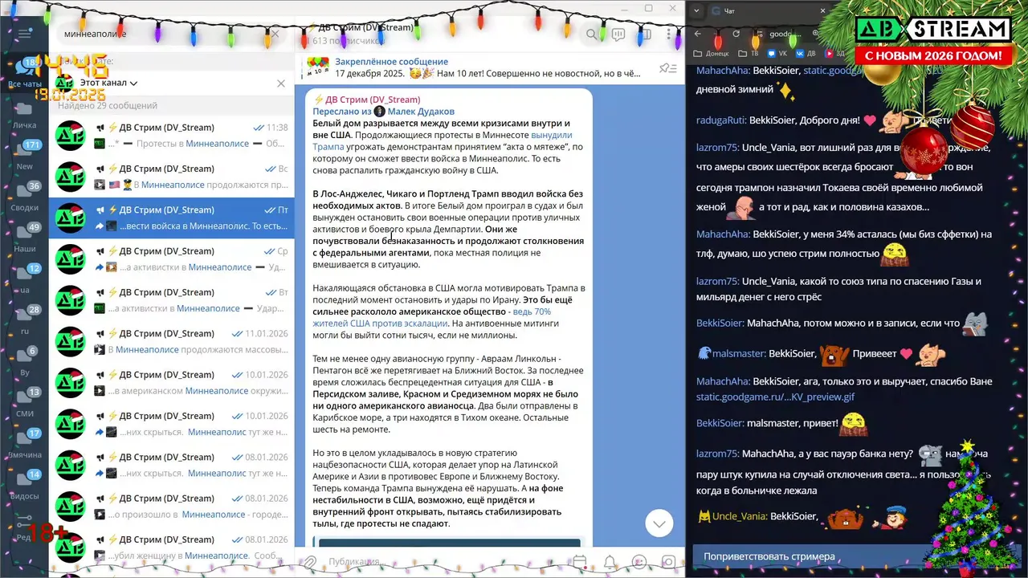
Task: Click the browser address bar 'goodg...'
Action: click(x=784, y=34)
